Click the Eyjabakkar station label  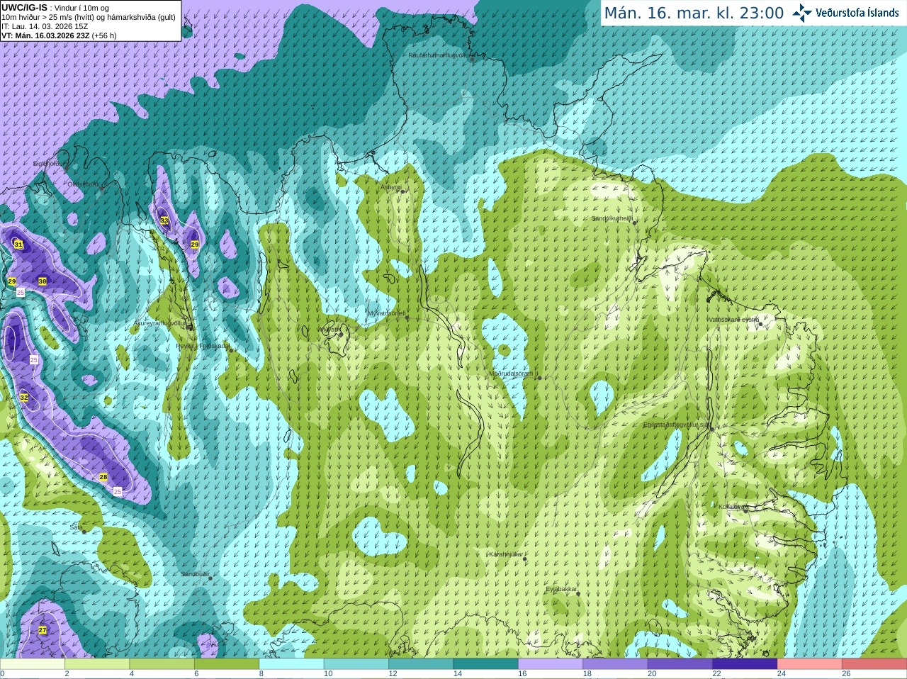[562, 589]
